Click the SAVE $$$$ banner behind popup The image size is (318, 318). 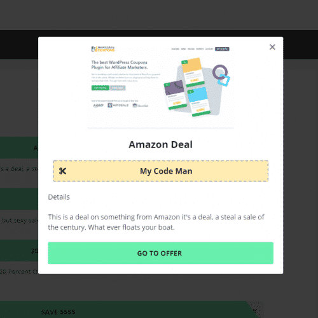click(x=58, y=312)
